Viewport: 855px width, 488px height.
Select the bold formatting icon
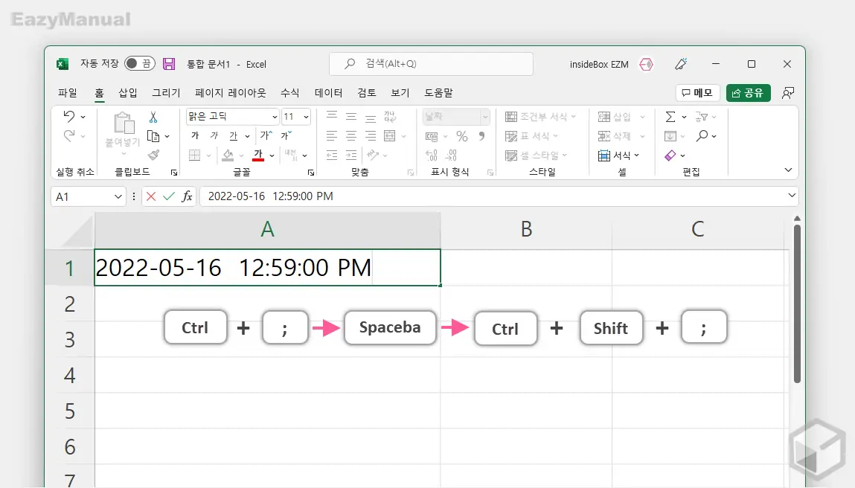[196, 136]
